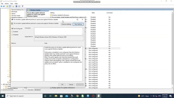This screenshot has width=174, height=98.
Task: Switch to the Extended tab
Action: click(x=30, y=90)
